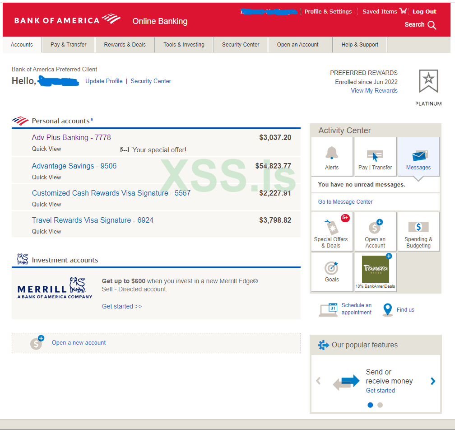
Task: Click the Find us location pin
Action: pos(387,309)
